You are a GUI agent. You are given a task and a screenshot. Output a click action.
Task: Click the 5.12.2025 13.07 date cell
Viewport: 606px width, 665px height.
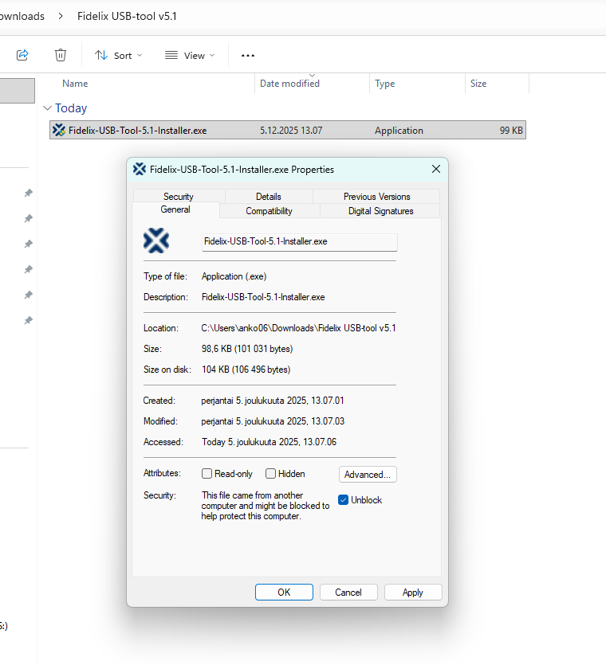click(291, 130)
